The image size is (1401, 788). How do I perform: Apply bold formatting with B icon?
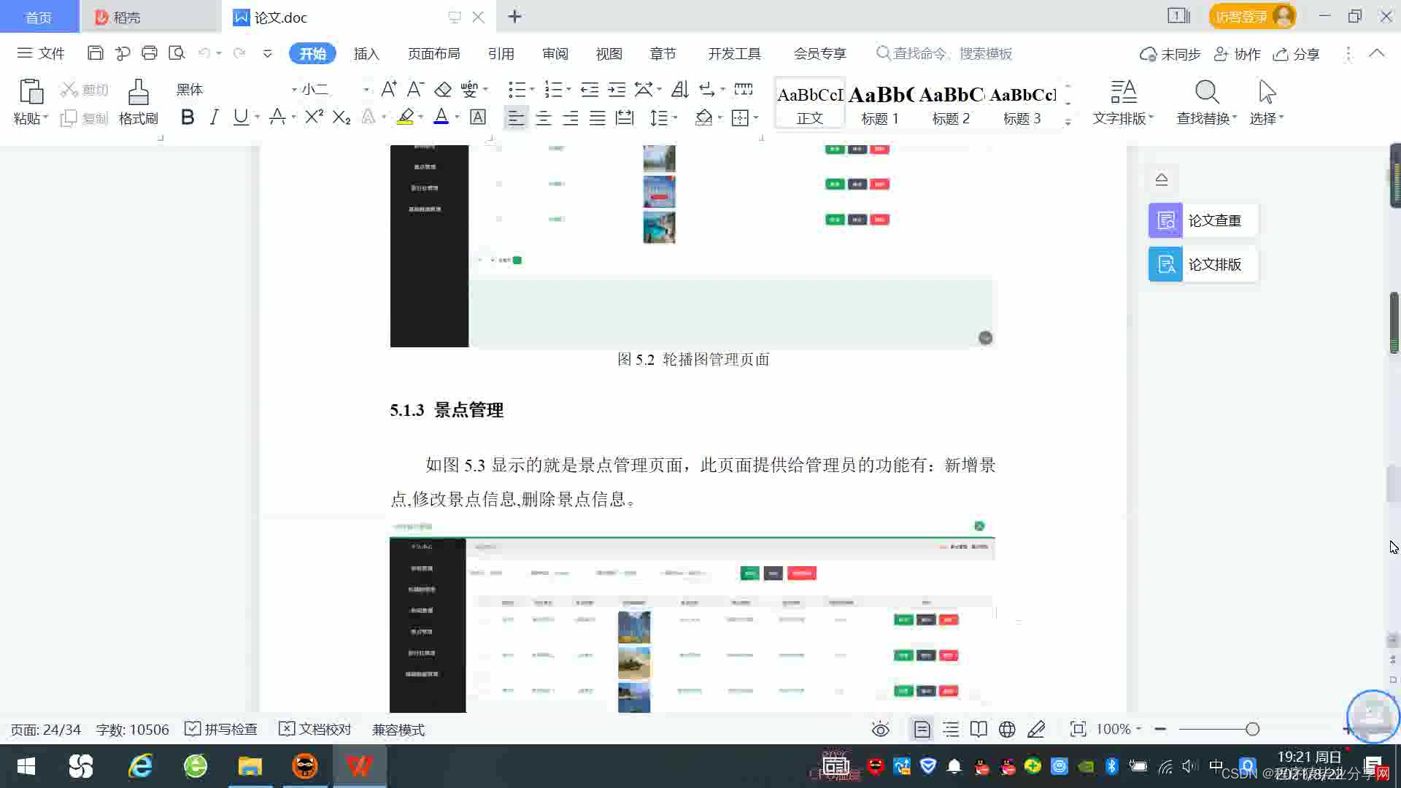(188, 117)
